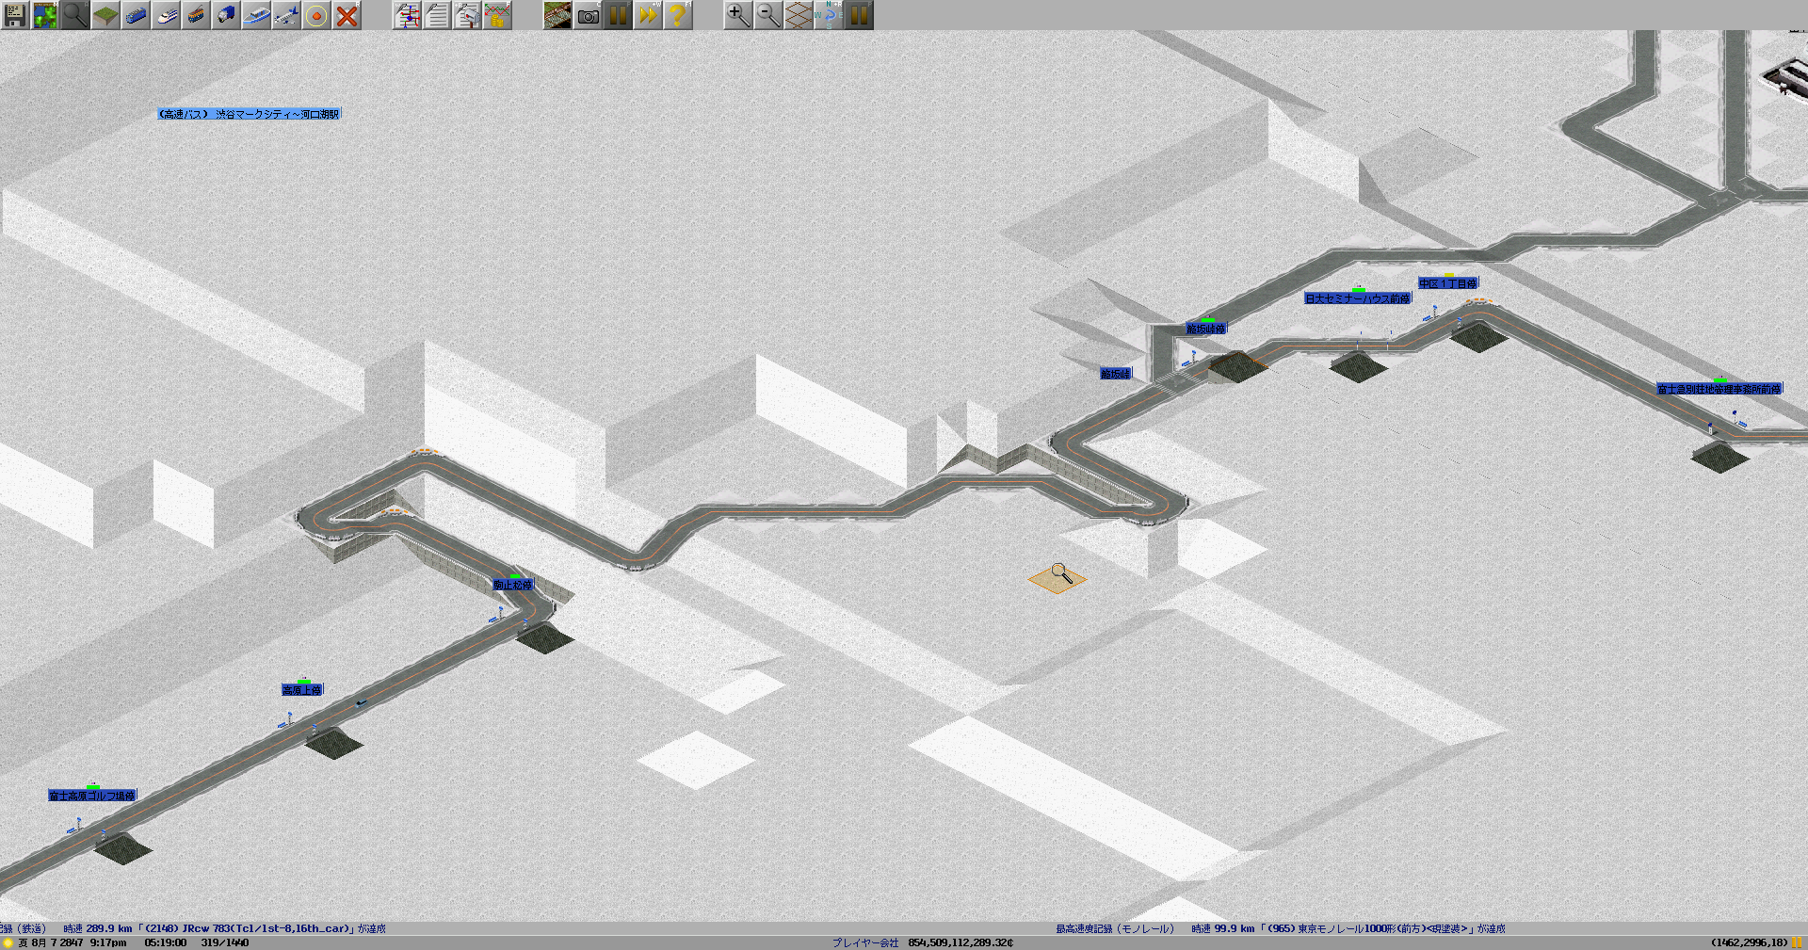Open the tram construction tools
The image size is (1808, 950).
point(196,15)
